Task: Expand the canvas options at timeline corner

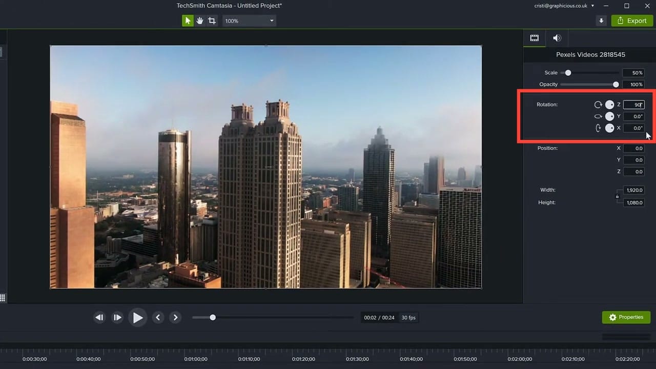Action: pos(3,298)
